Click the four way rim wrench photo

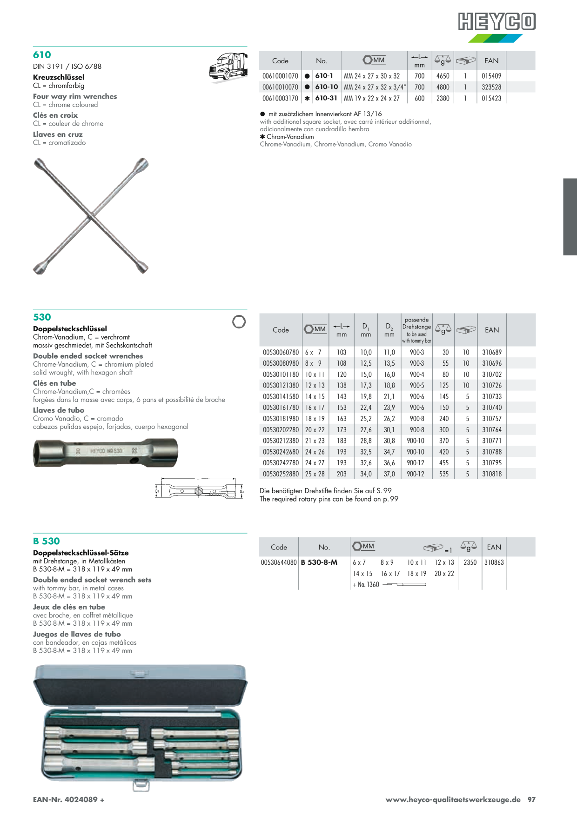pos(91,216)
